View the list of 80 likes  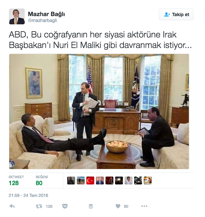point(42,181)
